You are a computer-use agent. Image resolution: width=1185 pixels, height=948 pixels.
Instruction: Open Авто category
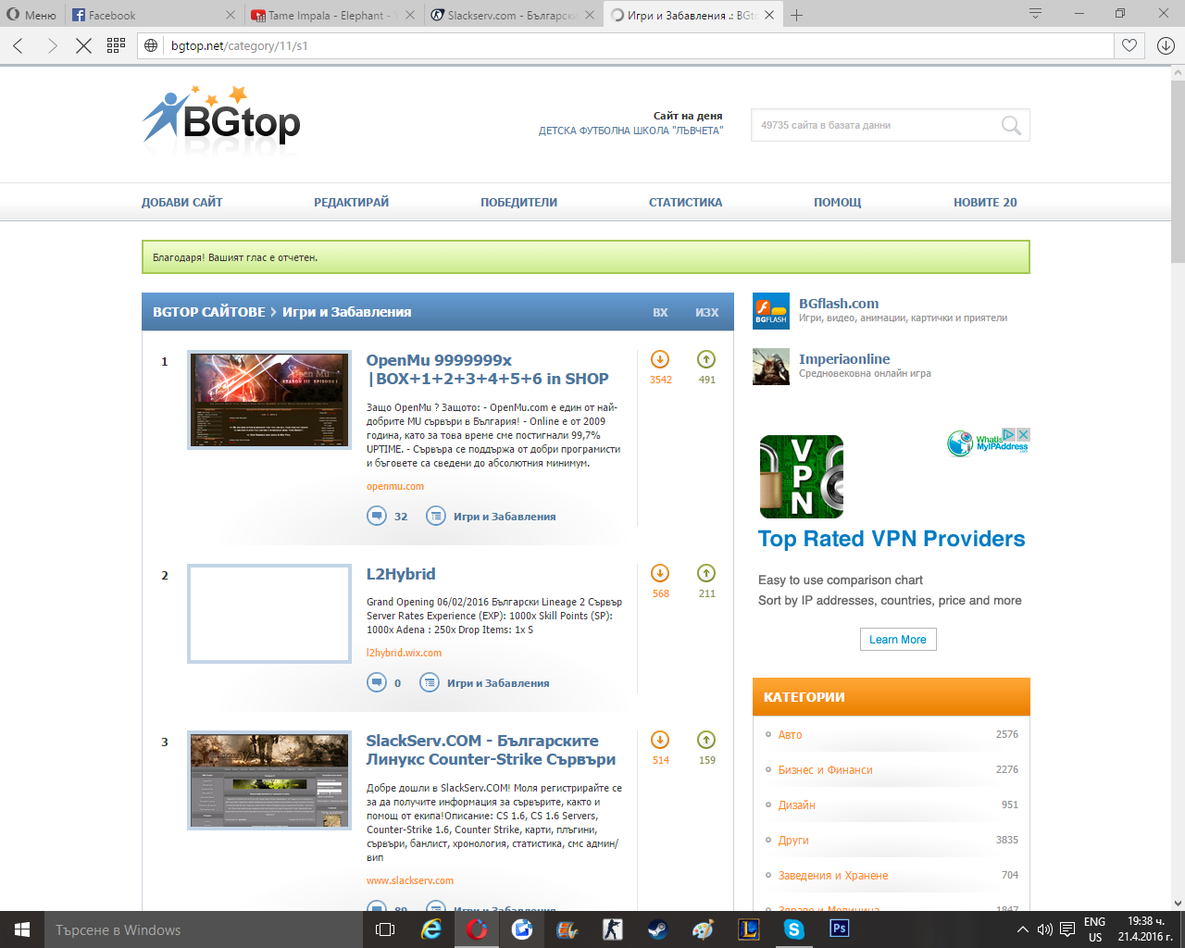tap(790, 734)
